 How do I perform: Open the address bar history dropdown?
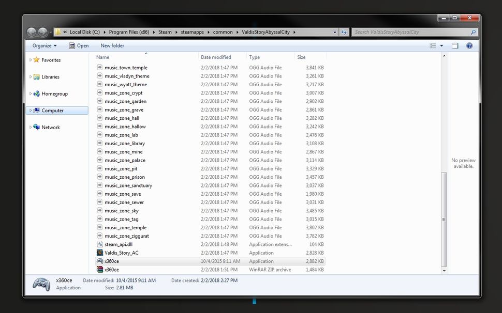point(334,32)
